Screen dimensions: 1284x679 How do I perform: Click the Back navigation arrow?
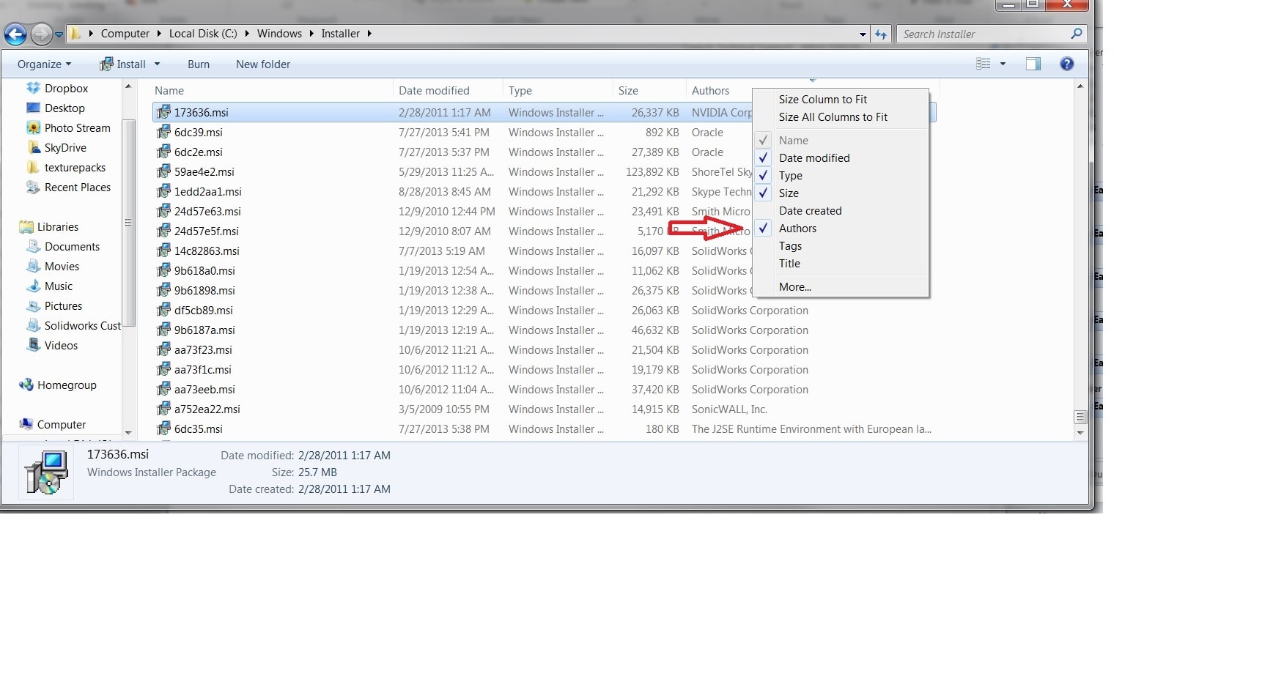pos(15,34)
